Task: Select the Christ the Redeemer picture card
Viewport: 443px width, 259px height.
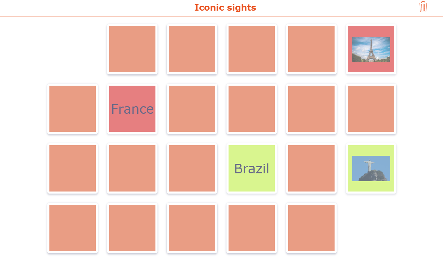Action: point(371,168)
